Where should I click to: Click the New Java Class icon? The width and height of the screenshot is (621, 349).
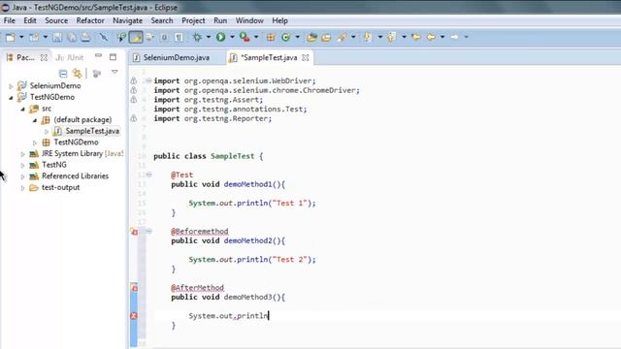tap(285, 37)
